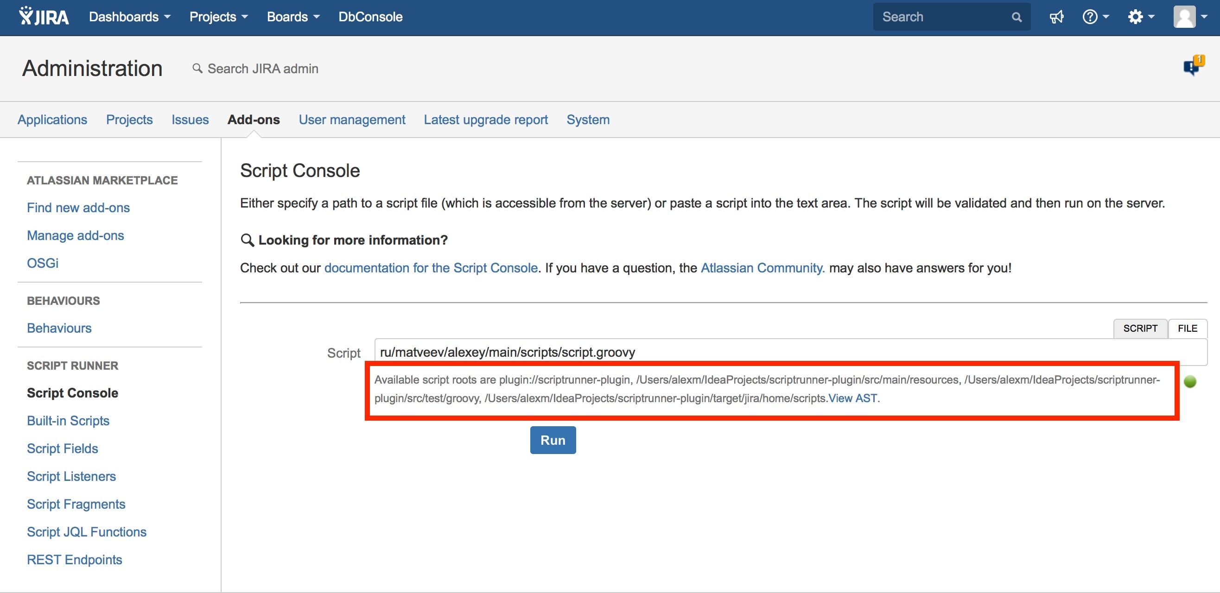Open REST Endpoints link

(x=74, y=560)
